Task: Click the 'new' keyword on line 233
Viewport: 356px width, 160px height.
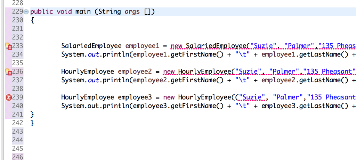Action: (x=176, y=46)
